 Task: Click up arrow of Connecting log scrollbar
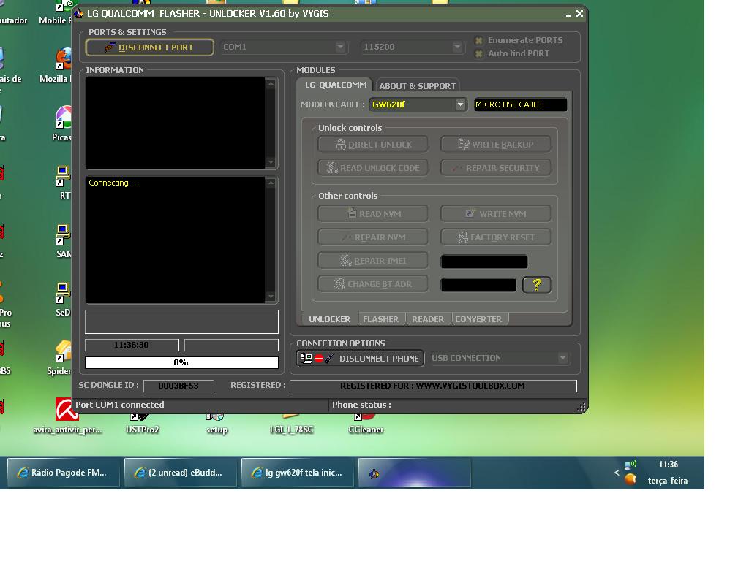coord(271,183)
